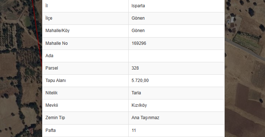Click the Tapu Alanı label

coord(56,81)
